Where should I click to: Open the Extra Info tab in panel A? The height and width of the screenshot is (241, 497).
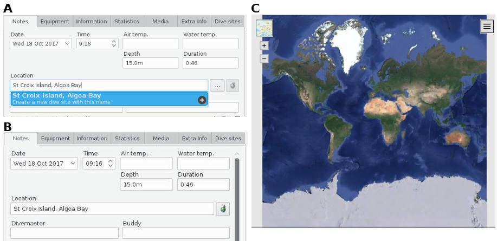194,22
